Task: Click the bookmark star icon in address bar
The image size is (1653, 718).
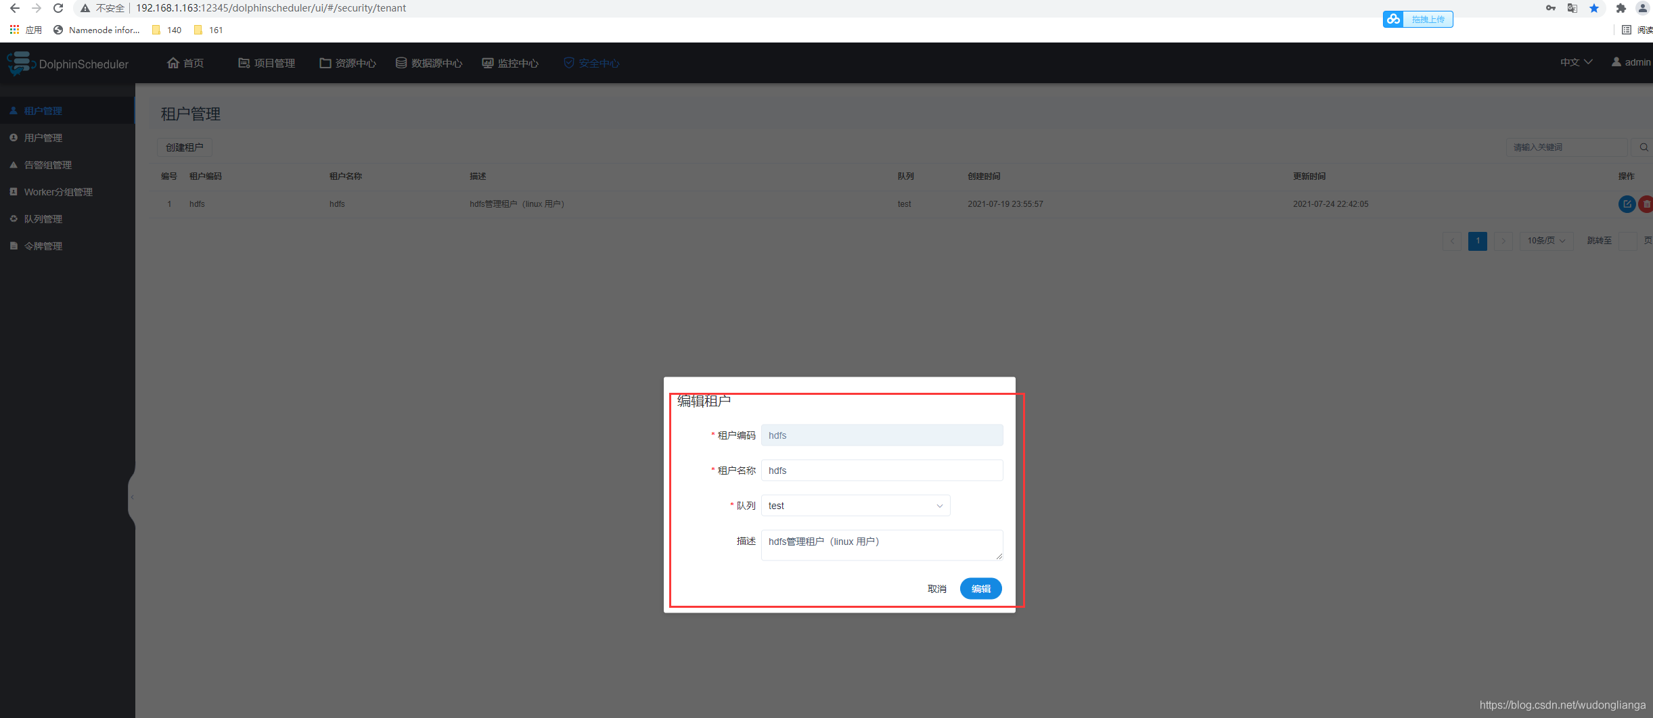Action: pos(1594,8)
